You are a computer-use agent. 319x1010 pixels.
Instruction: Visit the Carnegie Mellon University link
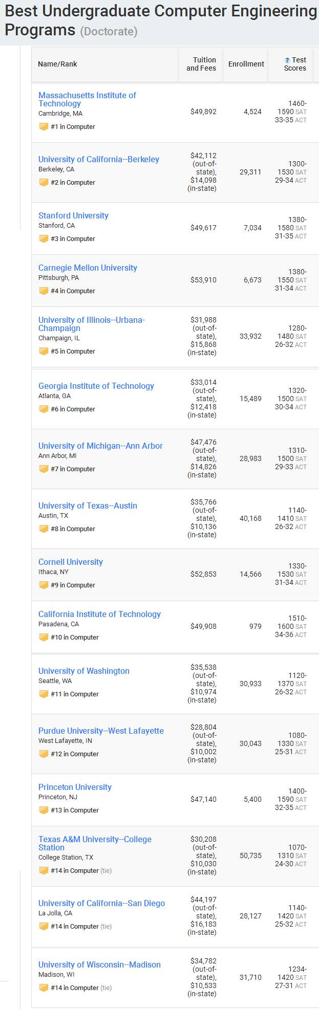(x=88, y=268)
